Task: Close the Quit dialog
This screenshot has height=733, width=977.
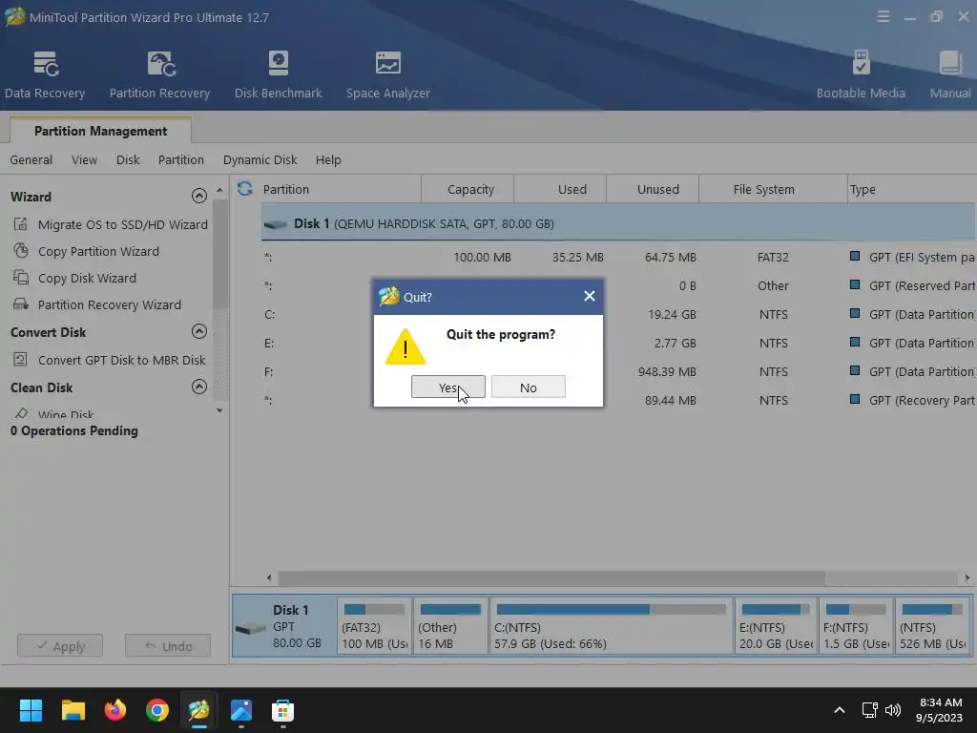Action: pyautogui.click(x=589, y=296)
